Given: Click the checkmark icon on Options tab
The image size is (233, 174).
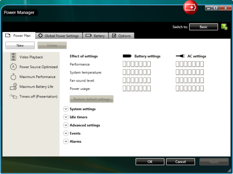Looking at the screenshot, I should 114,36.
